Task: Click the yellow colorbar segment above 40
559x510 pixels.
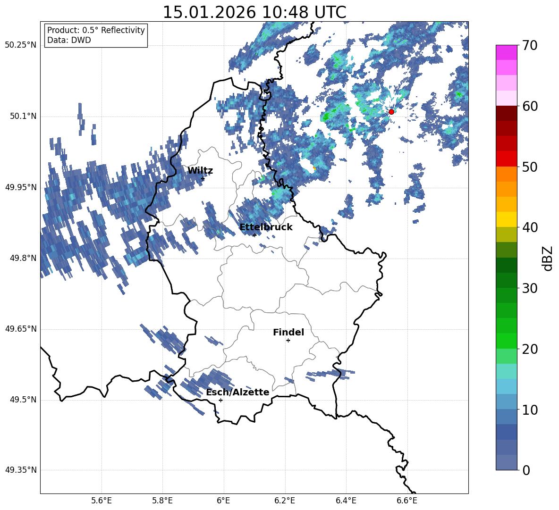Action: pyautogui.click(x=506, y=219)
